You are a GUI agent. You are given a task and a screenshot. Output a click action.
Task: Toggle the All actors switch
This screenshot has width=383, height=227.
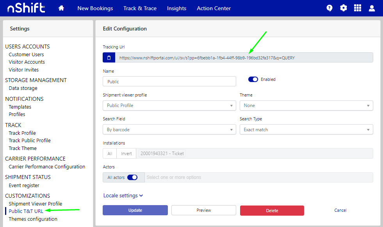point(132,177)
